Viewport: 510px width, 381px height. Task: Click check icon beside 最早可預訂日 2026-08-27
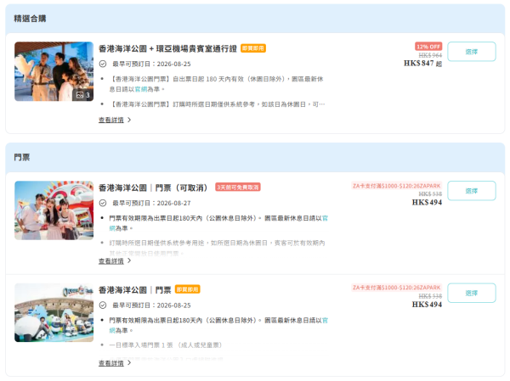point(103,203)
